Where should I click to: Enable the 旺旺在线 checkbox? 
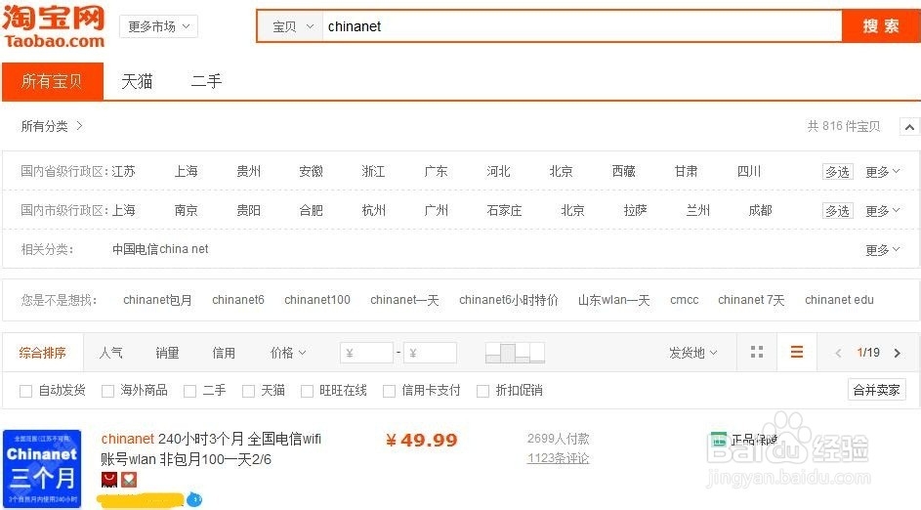click(x=307, y=391)
